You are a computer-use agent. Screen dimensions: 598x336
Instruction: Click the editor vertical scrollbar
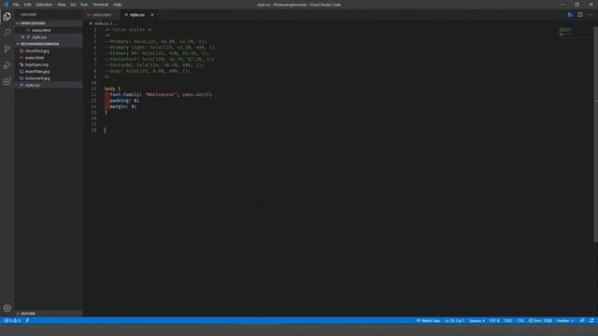click(595, 133)
